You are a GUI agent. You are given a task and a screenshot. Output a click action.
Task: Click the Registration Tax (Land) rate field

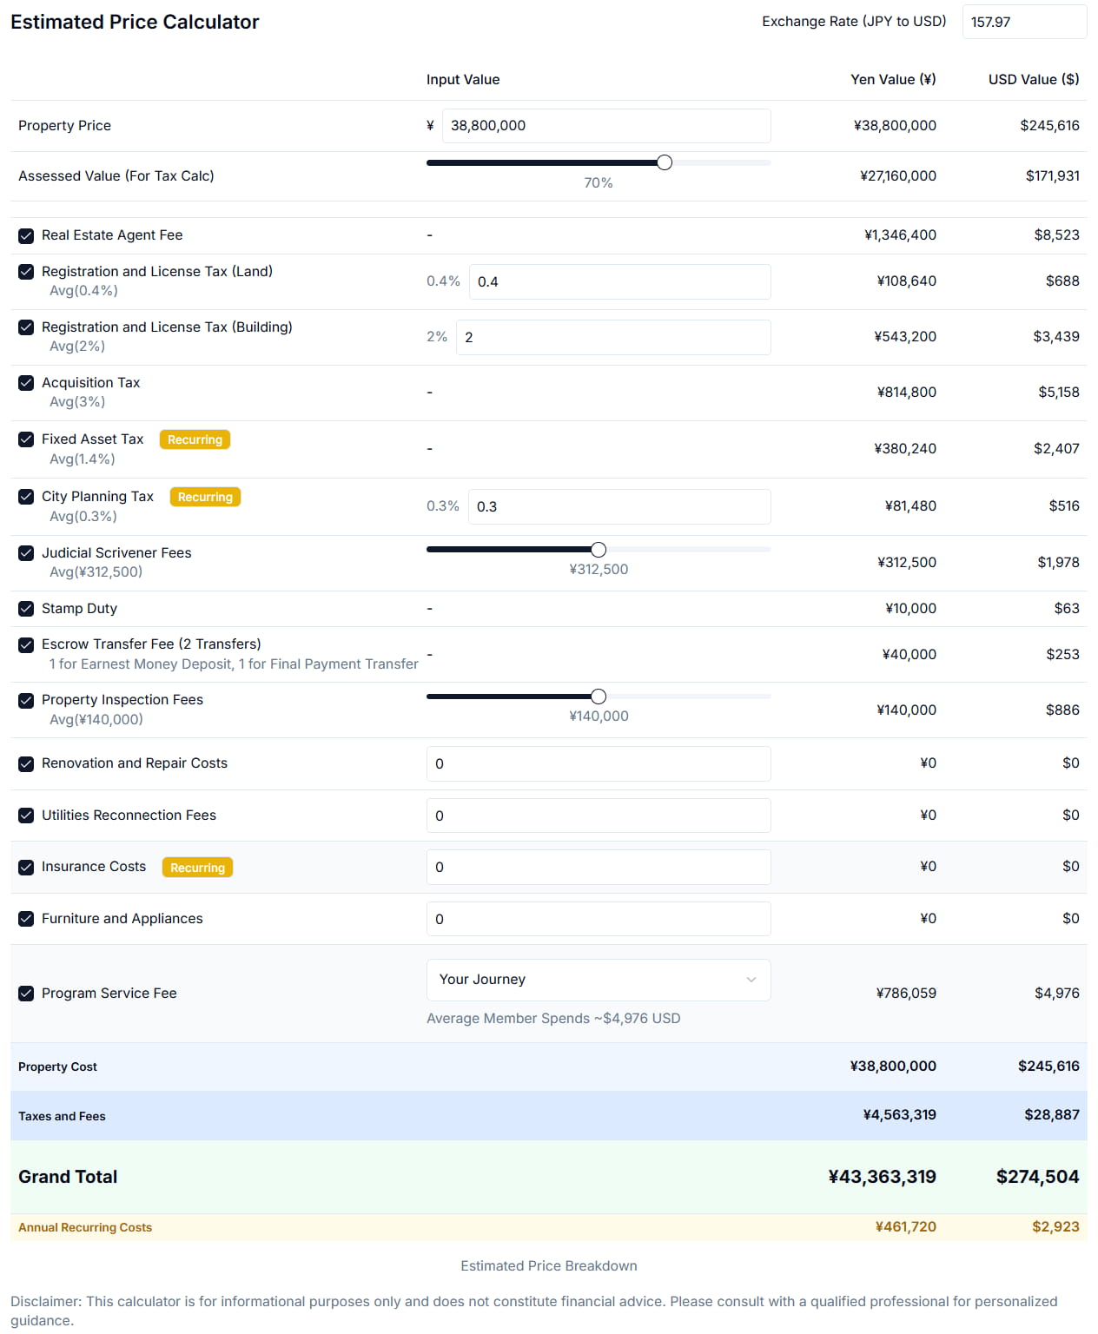click(618, 282)
